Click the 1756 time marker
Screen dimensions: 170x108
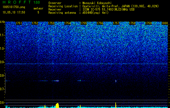100,23
